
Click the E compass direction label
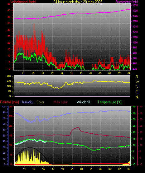click(x=137, y=92)
